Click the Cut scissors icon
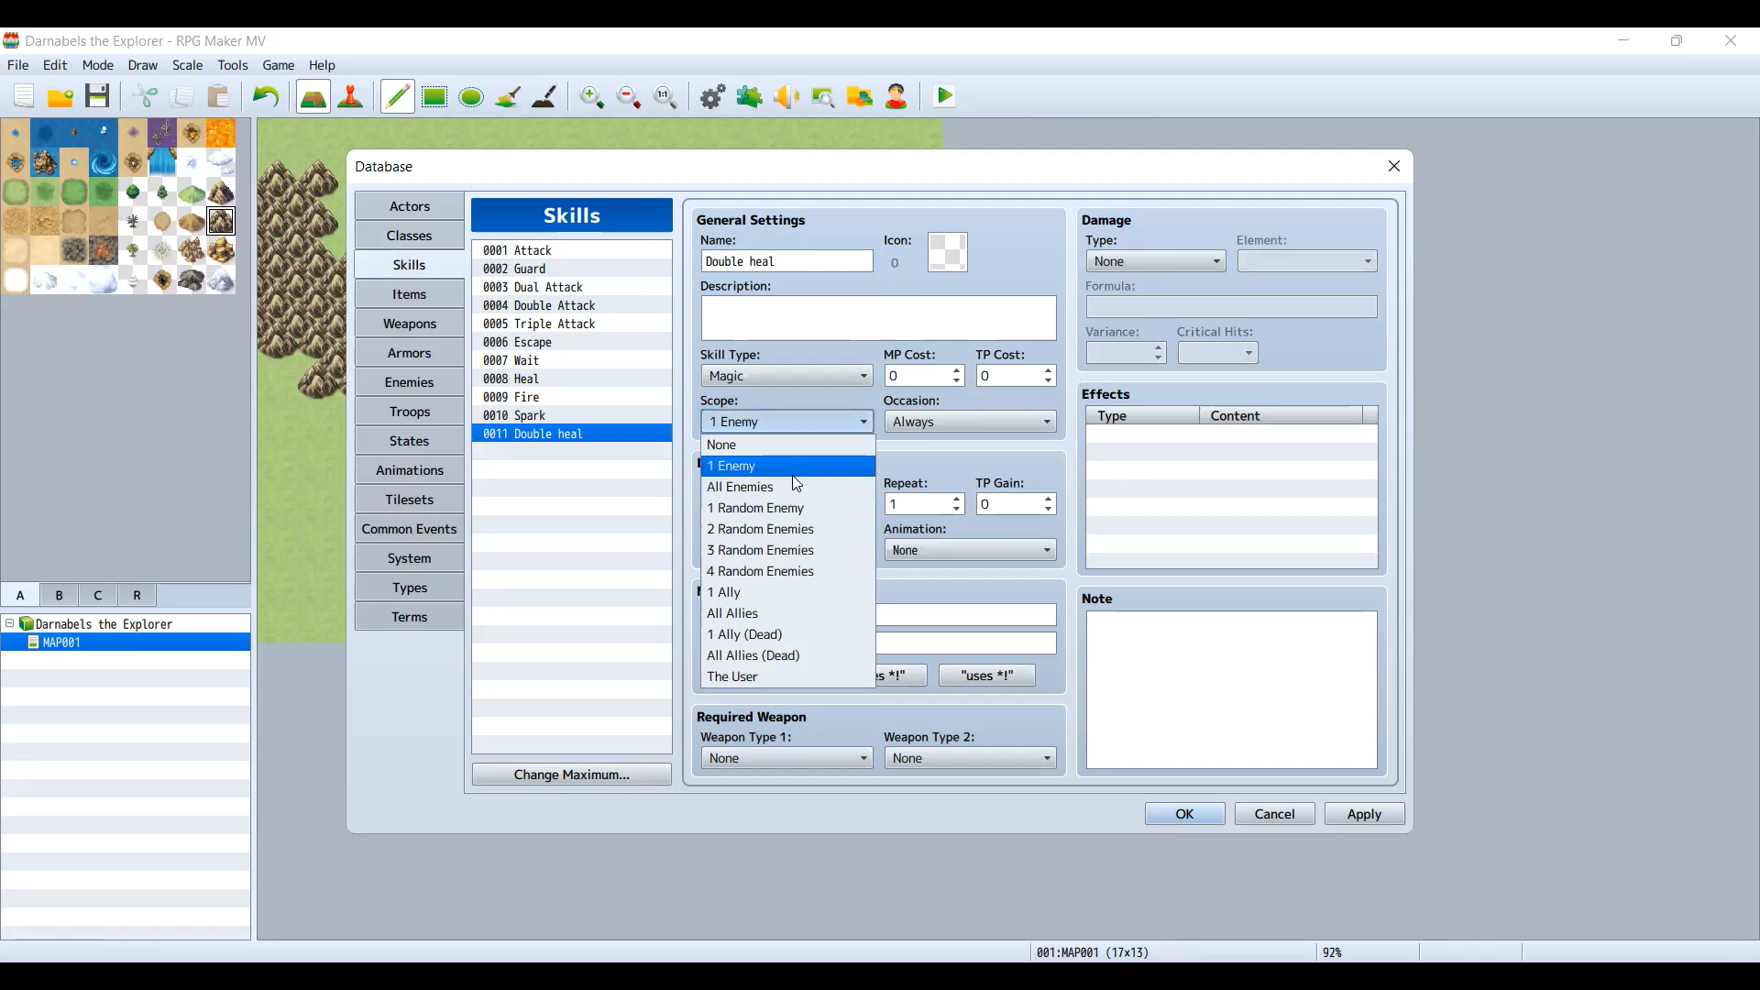Image resolution: width=1760 pixels, height=990 pixels. [145, 96]
